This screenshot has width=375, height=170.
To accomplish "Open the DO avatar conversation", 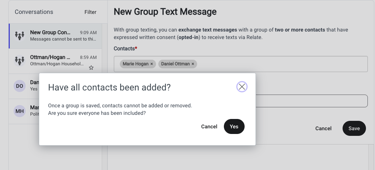I will click(x=20, y=86).
